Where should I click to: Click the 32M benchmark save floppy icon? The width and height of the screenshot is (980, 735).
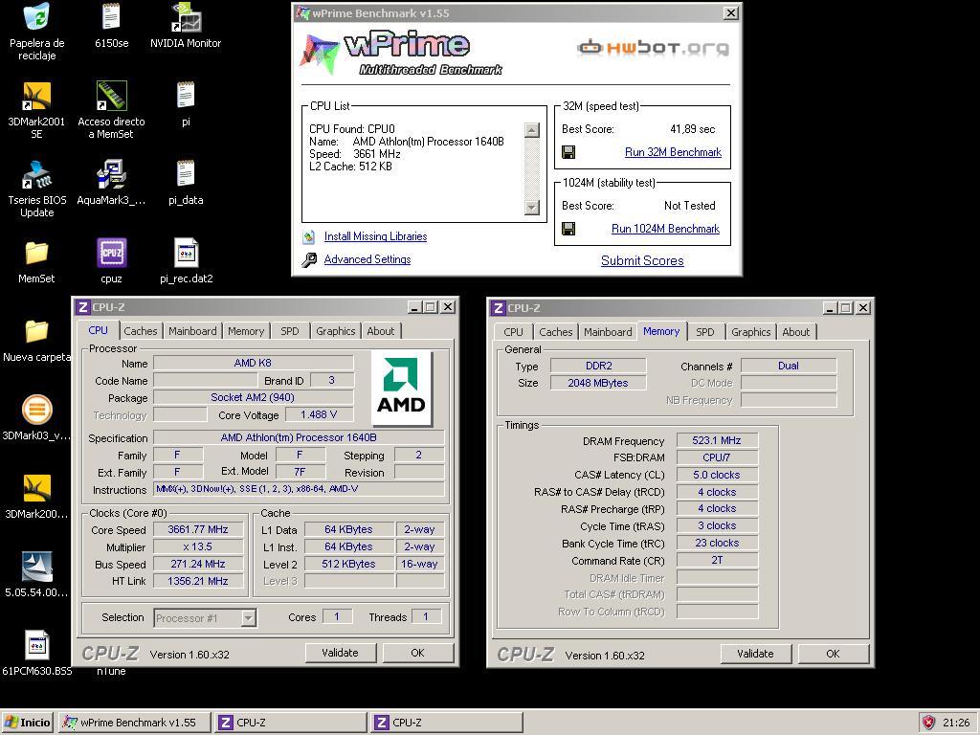pos(568,152)
